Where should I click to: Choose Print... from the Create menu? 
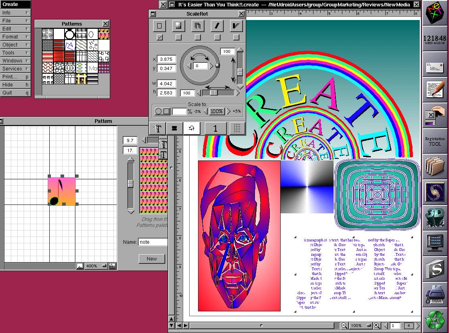15,76
